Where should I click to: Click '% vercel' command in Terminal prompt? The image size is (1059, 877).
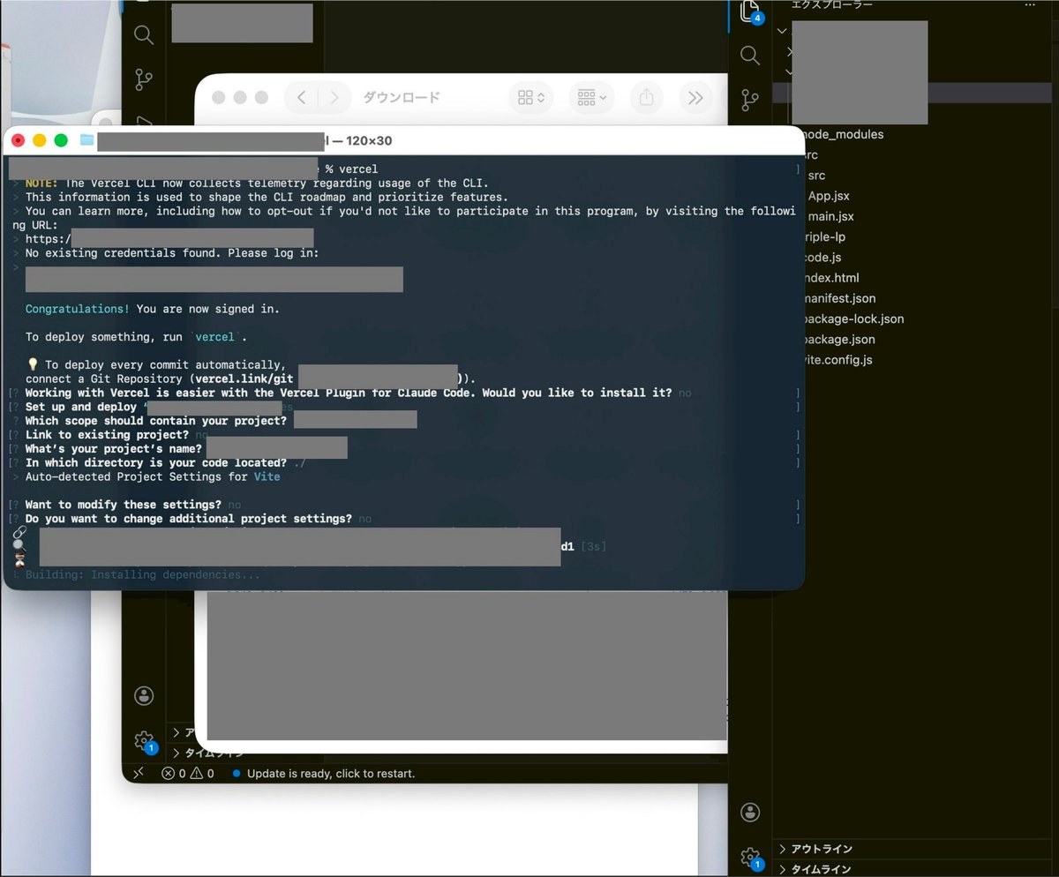pos(351,169)
